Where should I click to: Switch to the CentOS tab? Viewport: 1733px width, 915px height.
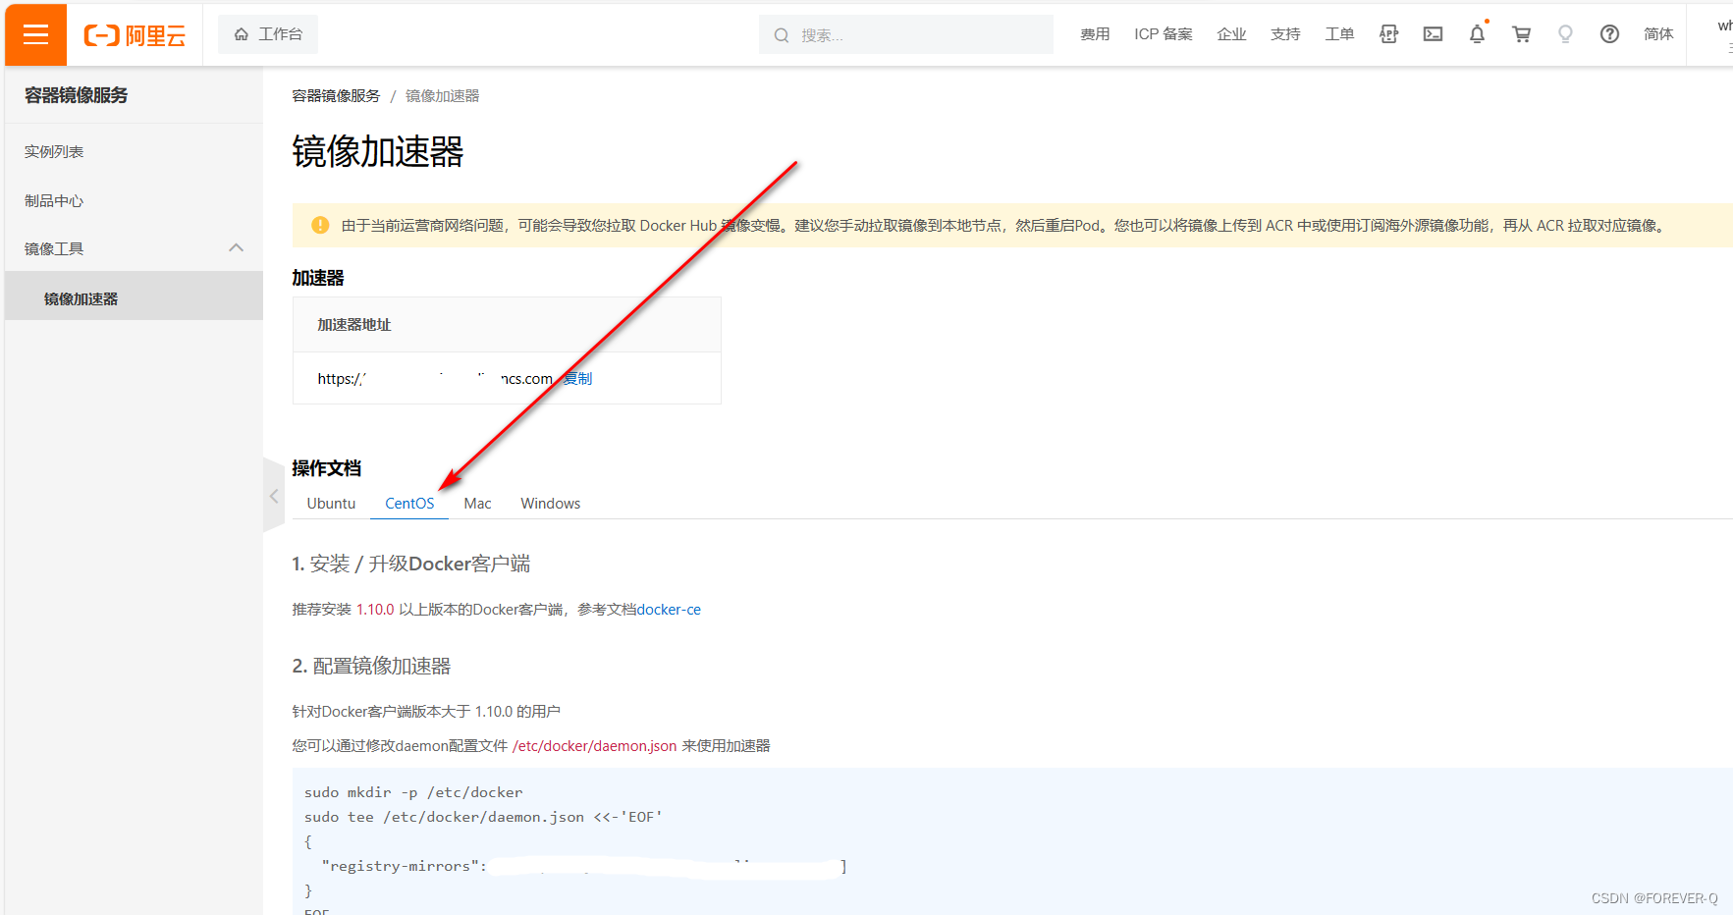point(409,504)
